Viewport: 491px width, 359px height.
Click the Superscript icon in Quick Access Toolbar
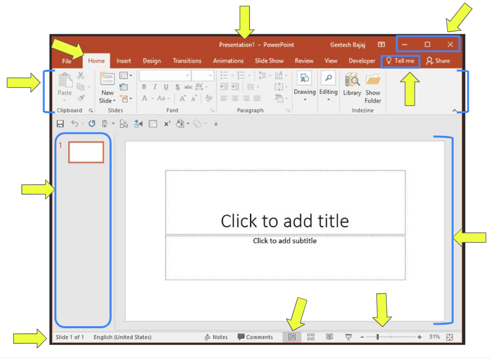pyautogui.click(x=167, y=124)
